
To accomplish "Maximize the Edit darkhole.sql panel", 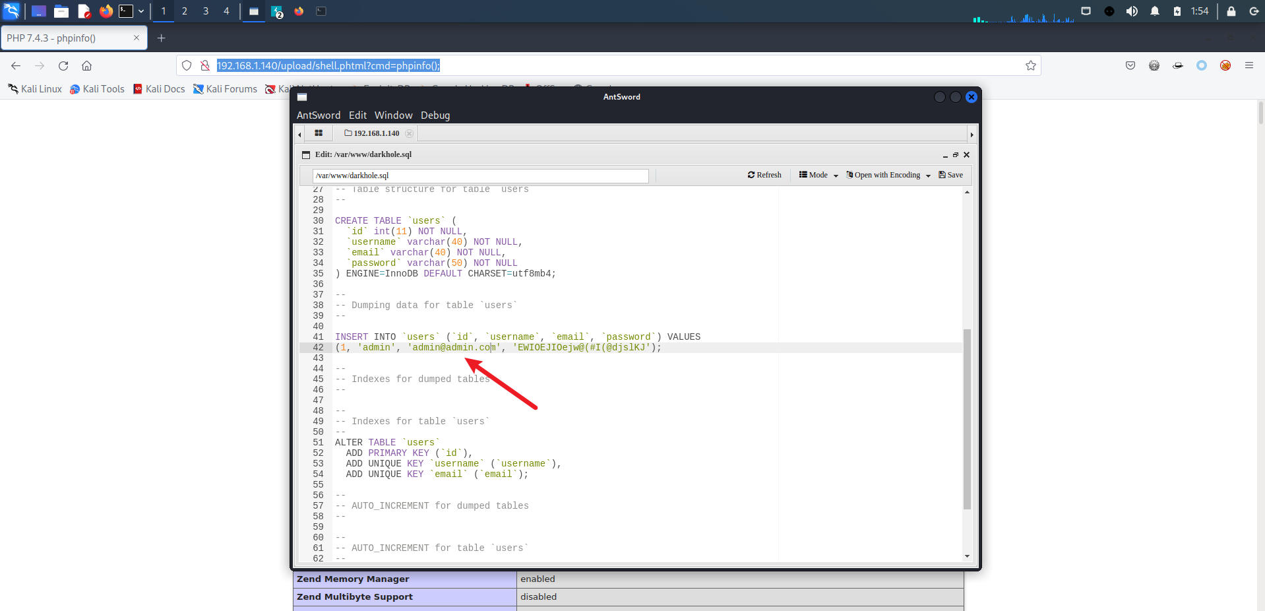I will [x=956, y=155].
